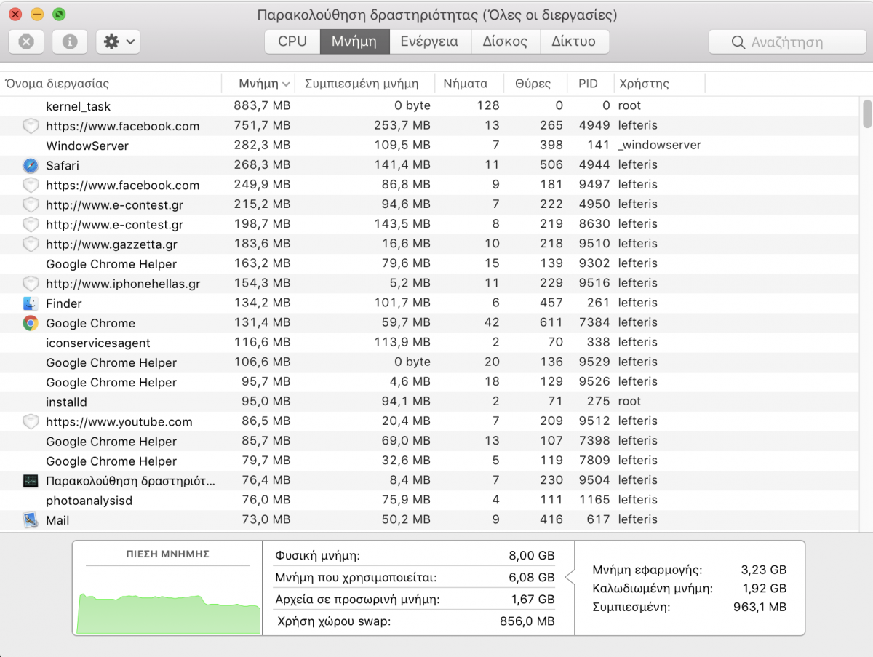Click Χρήση χώρου swap 856,0 MB
873x657 pixels.
pyautogui.click(x=527, y=621)
